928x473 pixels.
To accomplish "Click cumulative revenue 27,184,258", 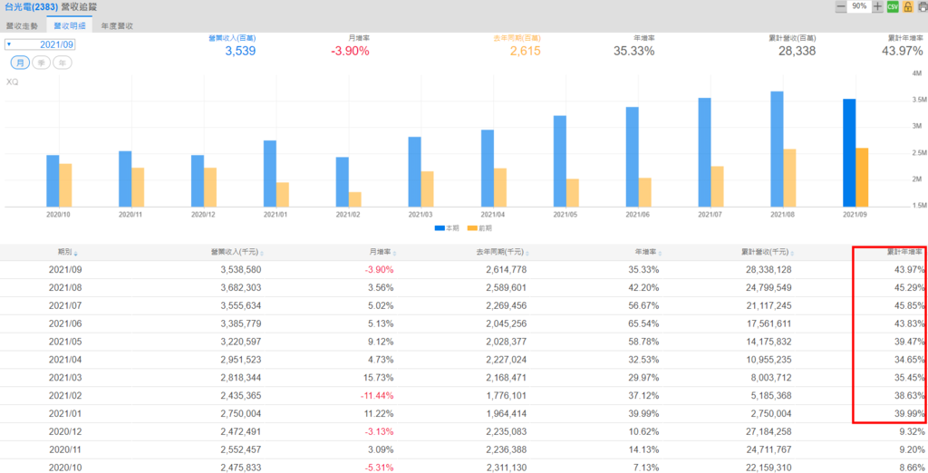I will (x=768, y=431).
